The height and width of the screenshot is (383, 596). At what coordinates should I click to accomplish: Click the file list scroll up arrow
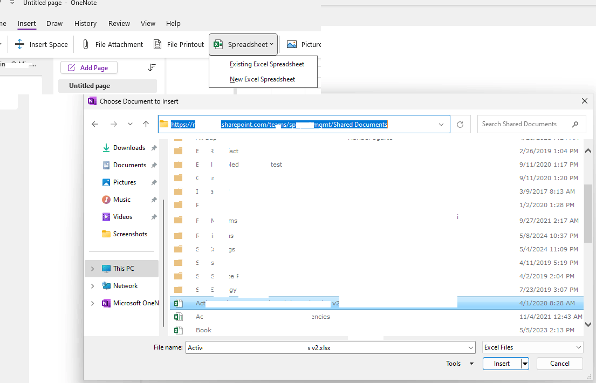(x=588, y=151)
